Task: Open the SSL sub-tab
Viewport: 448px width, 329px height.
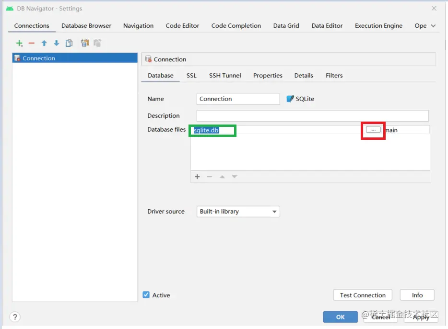Action: click(x=191, y=75)
